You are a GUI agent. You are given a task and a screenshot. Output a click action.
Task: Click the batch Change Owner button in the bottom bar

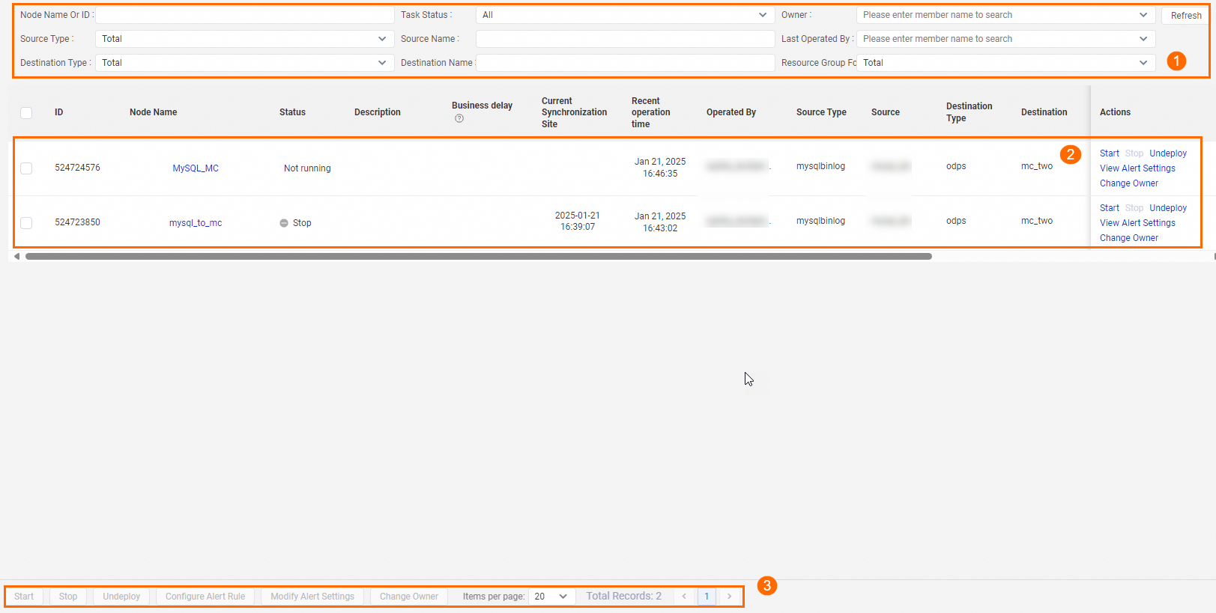(409, 597)
